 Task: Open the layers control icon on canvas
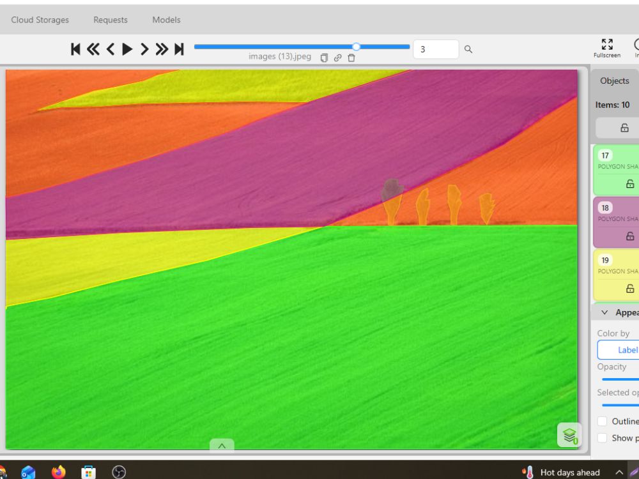click(x=569, y=436)
